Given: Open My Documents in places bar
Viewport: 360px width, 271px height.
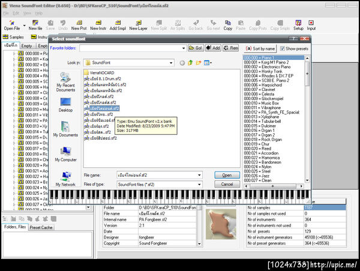Looking at the screenshot, I should pyautogui.click(x=65, y=129).
